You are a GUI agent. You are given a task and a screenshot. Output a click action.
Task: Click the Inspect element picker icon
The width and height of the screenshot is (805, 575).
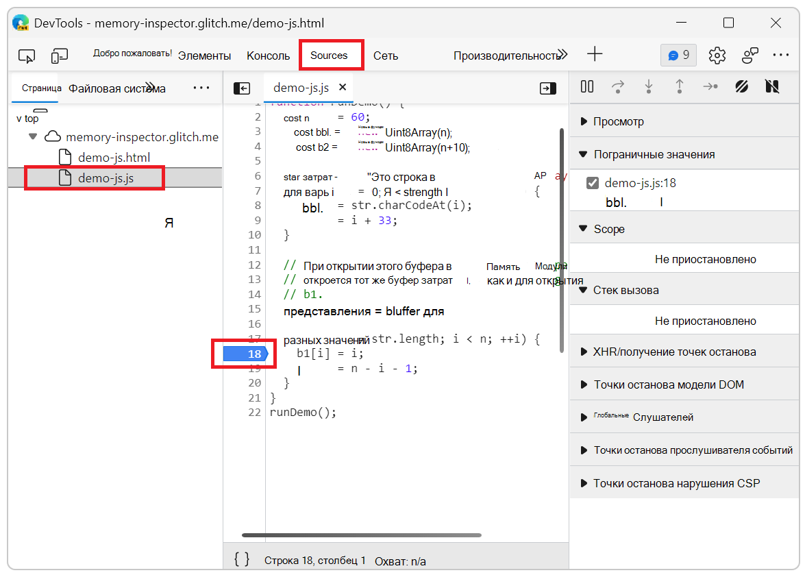coord(26,55)
